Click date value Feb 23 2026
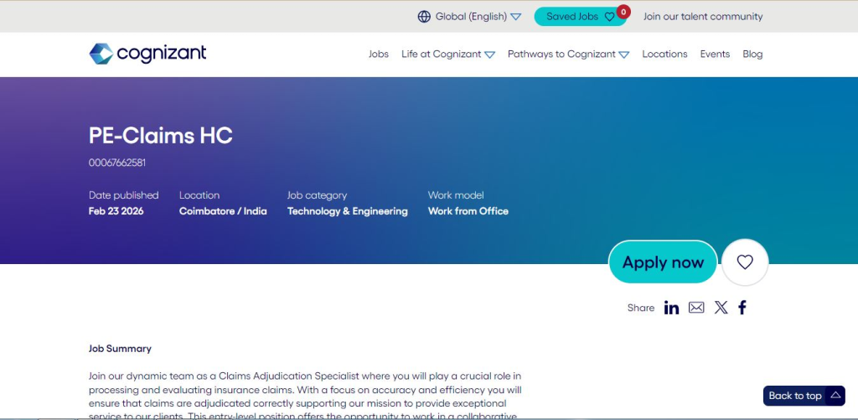The image size is (858, 420). click(116, 210)
